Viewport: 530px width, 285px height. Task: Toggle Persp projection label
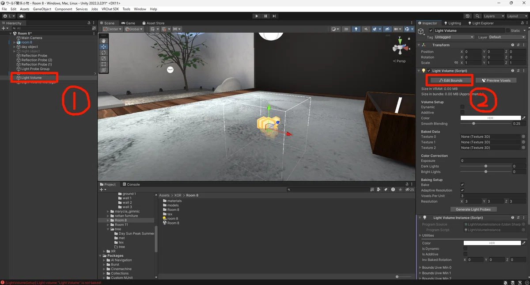[400, 61]
